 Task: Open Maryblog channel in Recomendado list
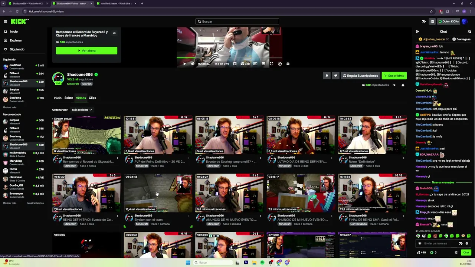click(x=23, y=162)
